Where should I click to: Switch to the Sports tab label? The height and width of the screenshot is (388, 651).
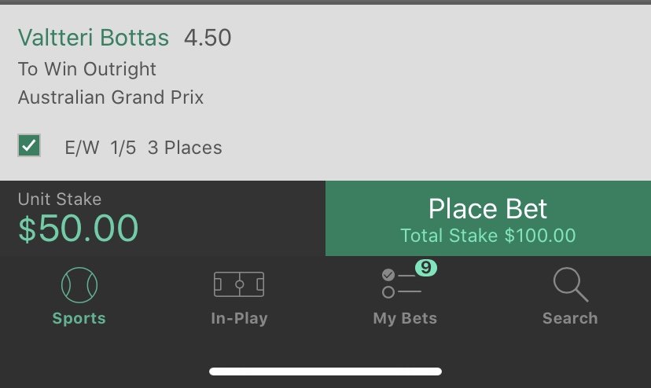coord(79,318)
